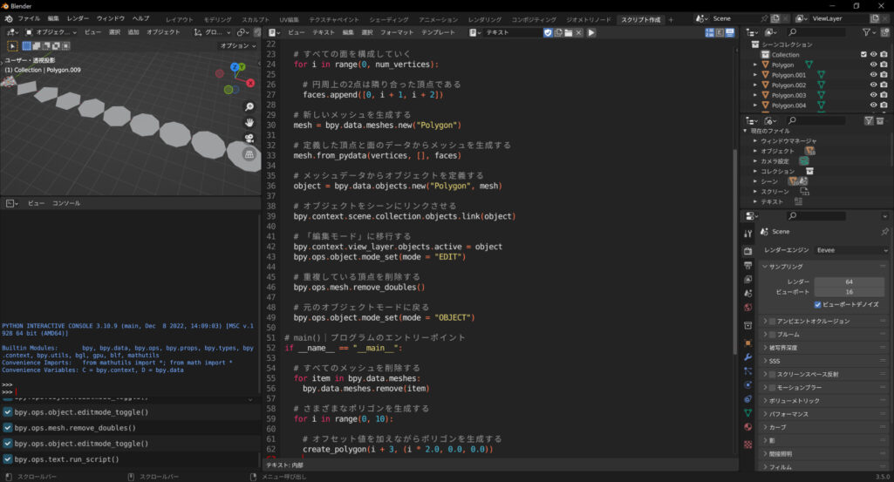Open the Modifiers wrench properties tab

pyautogui.click(x=748, y=357)
